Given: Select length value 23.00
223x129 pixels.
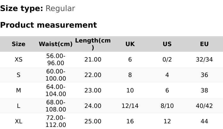Looking at the screenshot, I should click(x=93, y=90).
